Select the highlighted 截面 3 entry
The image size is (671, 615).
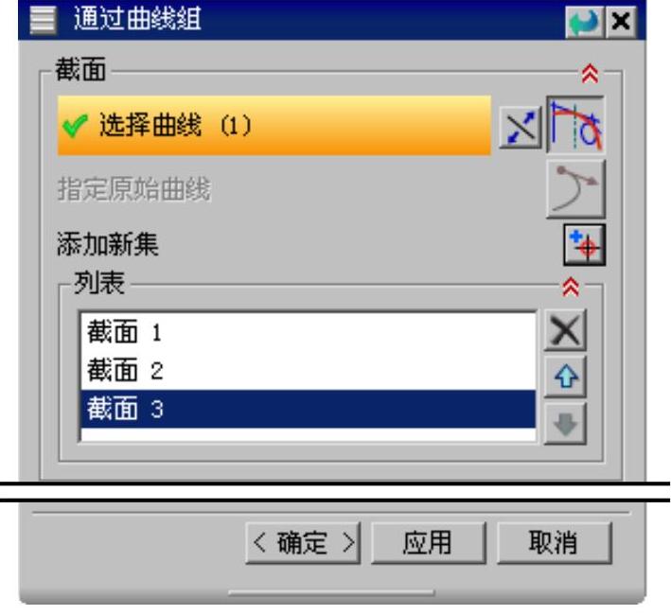tap(309, 409)
